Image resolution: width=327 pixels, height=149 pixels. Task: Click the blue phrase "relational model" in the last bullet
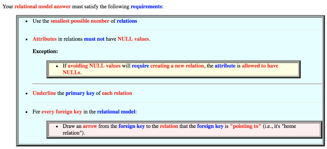(x=116, y=112)
